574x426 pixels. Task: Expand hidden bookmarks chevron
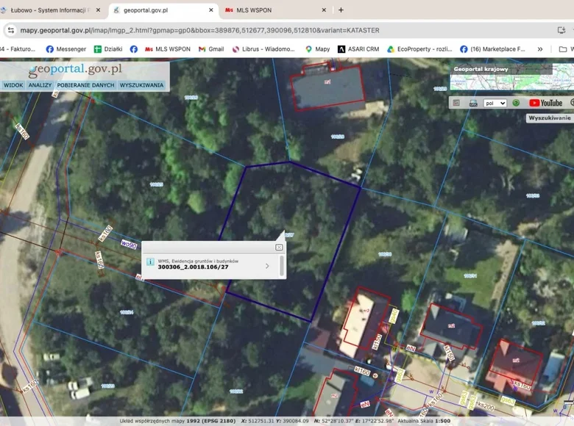pyautogui.click(x=540, y=49)
